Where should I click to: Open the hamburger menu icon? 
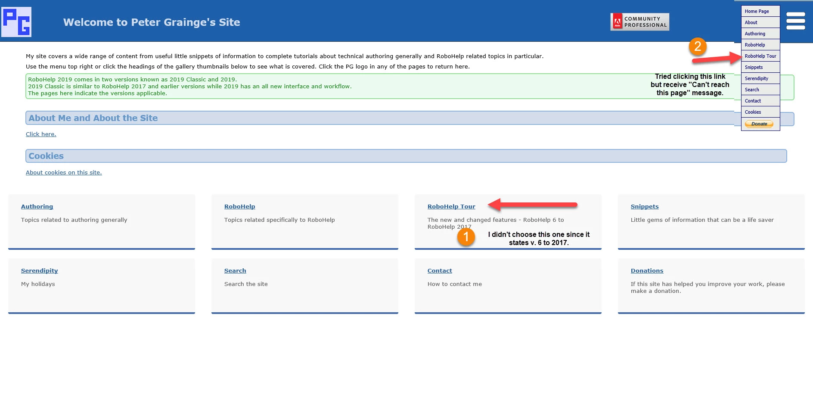(x=795, y=21)
